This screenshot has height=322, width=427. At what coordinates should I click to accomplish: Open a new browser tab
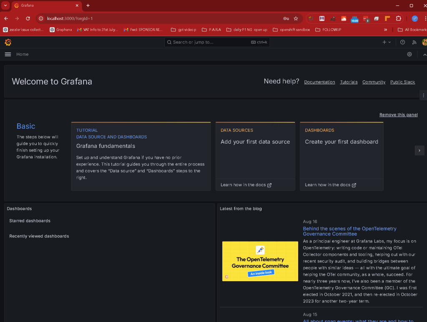88,5
